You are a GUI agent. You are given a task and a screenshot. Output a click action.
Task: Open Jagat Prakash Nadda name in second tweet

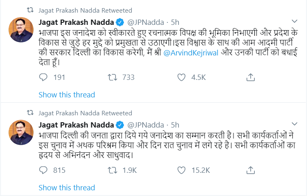(76, 124)
